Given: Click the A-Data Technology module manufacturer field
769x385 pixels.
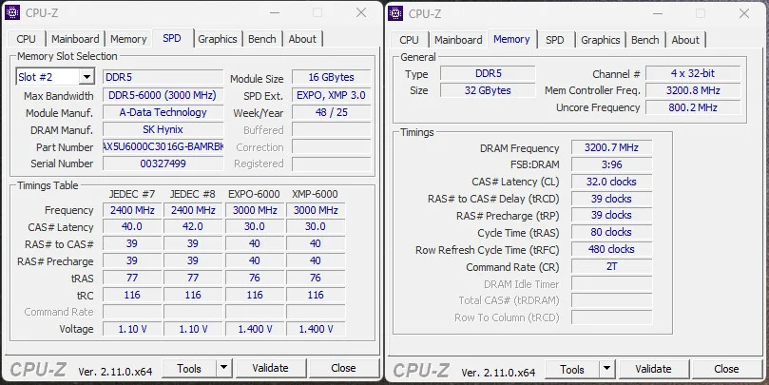Looking at the screenshot, I should click(163, 112).
